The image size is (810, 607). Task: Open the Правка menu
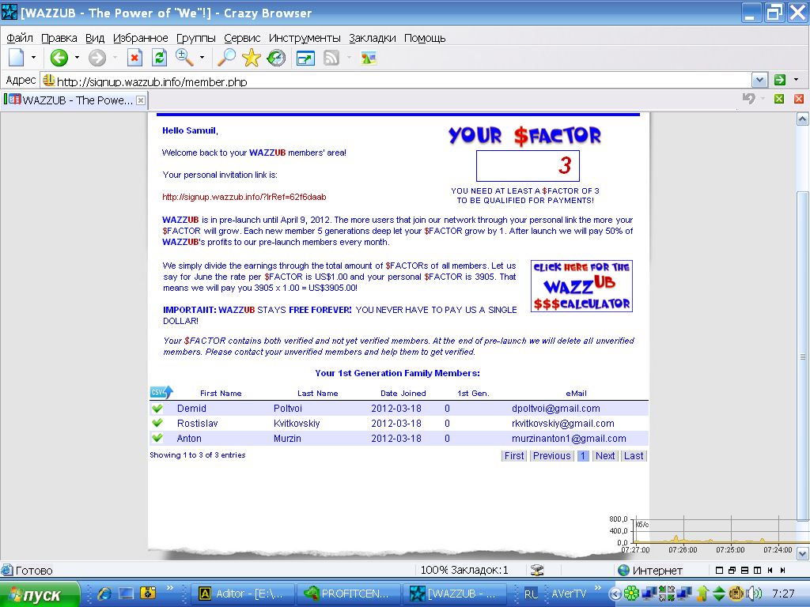click(x=59, y=38)
